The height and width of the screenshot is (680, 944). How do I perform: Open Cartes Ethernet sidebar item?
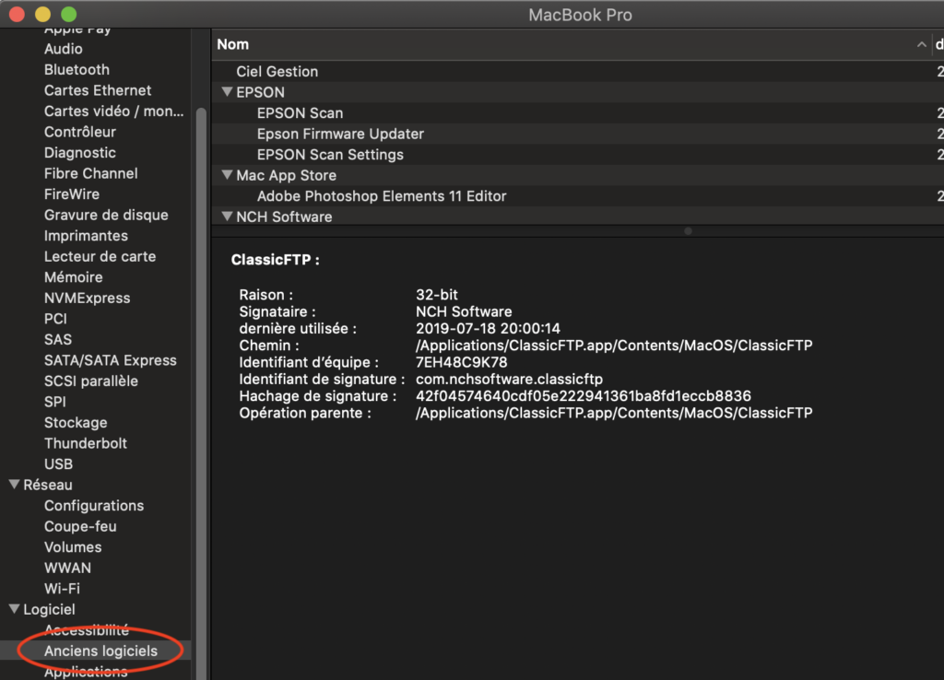click(x=98, y=90)
